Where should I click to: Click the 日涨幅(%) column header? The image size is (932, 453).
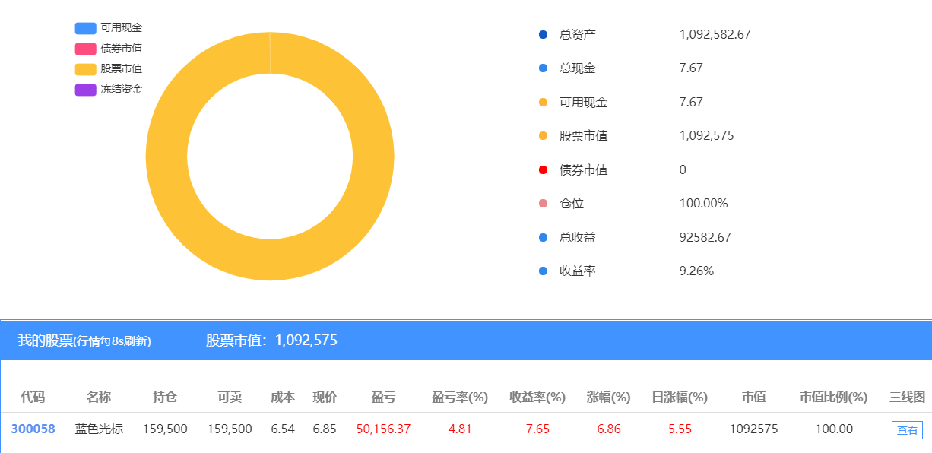[x=680, y=397]
